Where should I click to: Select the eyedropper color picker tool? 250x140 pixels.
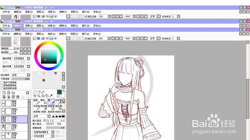[51, 96]
